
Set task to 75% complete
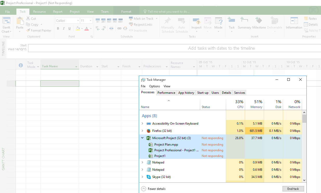click(x=115, y=20)
